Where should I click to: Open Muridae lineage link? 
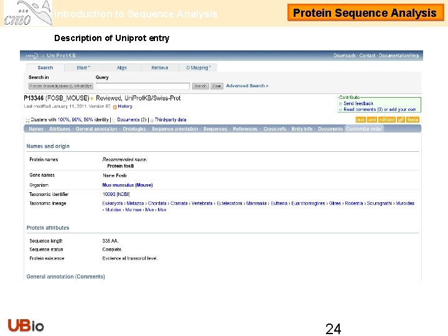click(113, 210)
